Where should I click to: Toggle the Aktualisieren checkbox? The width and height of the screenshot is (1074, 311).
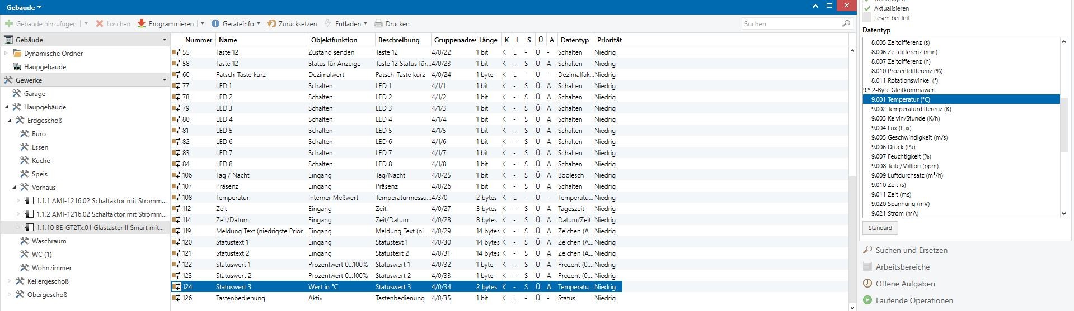pyautogui.click(x=867, y=8)
